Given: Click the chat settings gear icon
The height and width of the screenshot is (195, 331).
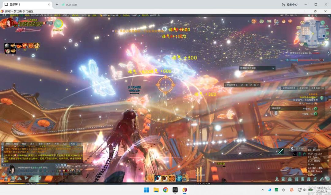Looking at the screenshot, I should pos(2,144).
